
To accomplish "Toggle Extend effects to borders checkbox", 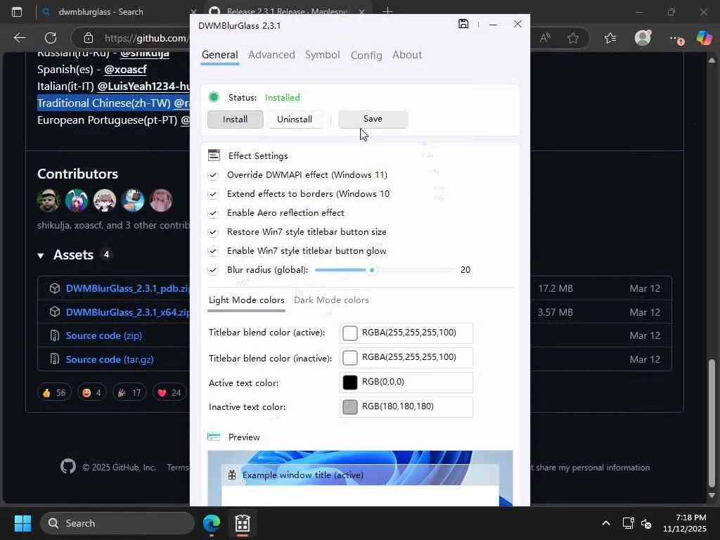I will [x=213, y=194].
